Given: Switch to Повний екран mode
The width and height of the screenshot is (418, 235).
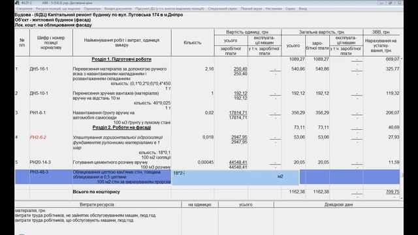Looking at the screenshot, I should pyautogui.click(x=251, y=8).
